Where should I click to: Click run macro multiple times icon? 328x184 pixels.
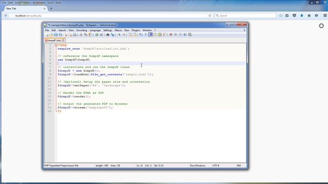(x=185, y=35)
